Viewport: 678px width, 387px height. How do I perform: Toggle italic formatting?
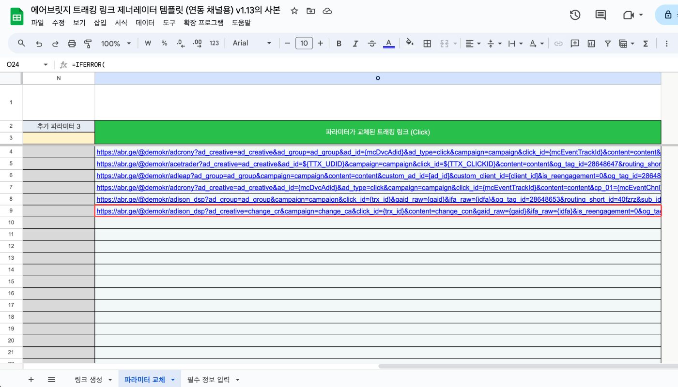pyautogui.click(x=355, y=44)
